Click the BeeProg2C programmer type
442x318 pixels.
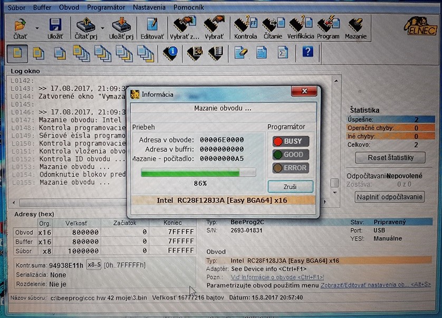[x=247, y=222]
